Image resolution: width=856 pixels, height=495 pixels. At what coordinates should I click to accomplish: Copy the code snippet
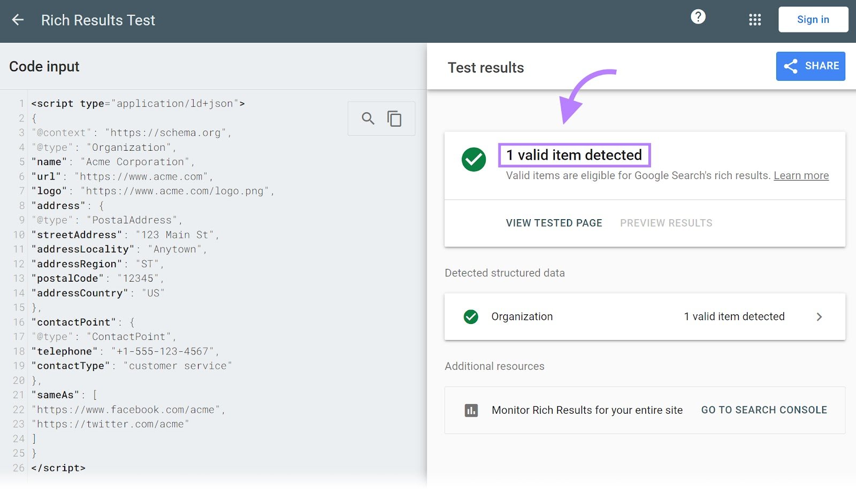tap(394, 118)
